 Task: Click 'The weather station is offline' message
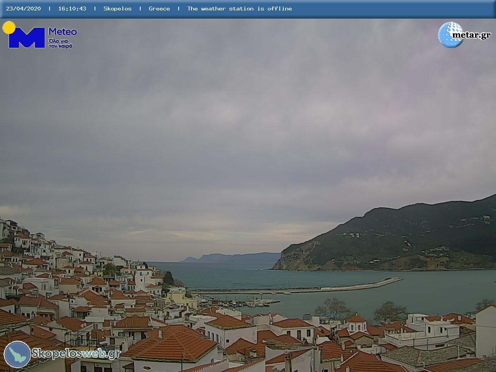click(239, 9)
